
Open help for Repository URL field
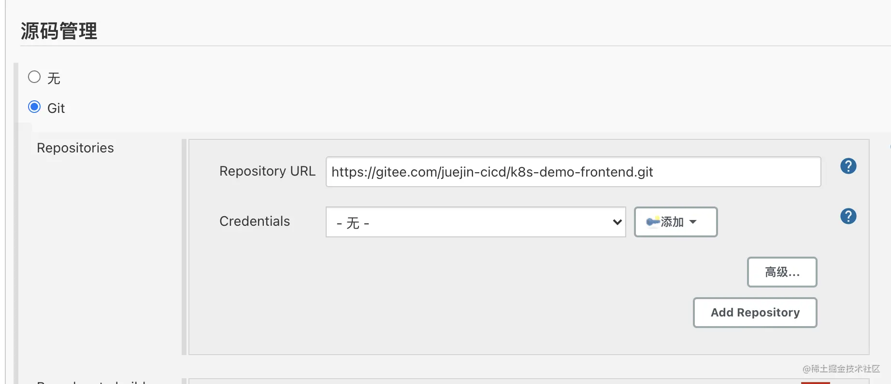pos(848,166)
